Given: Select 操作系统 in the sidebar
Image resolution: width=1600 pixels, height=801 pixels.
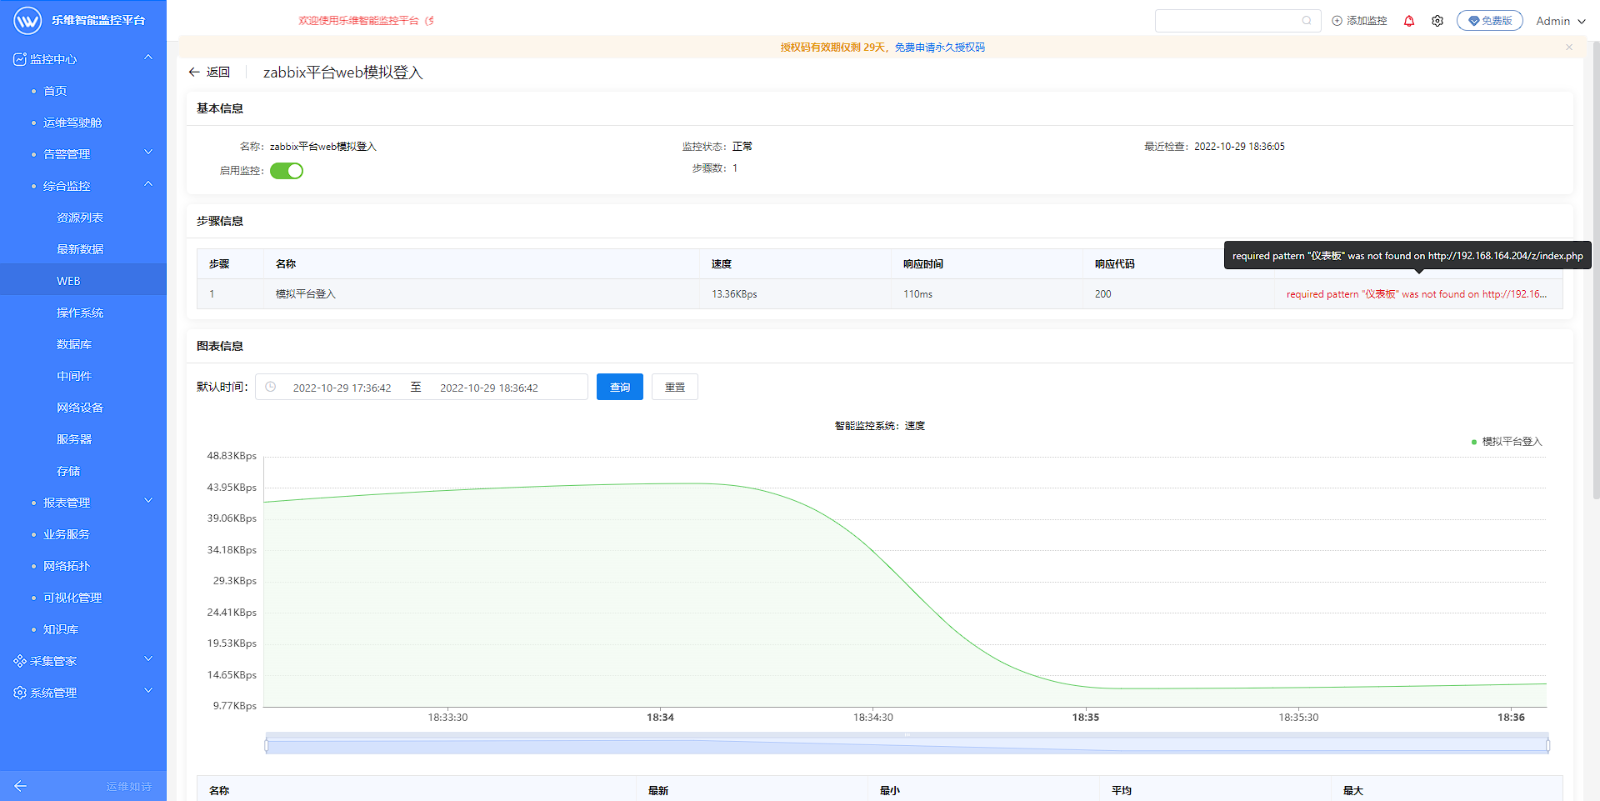Looking at the screenshot, I should (80, 313).
